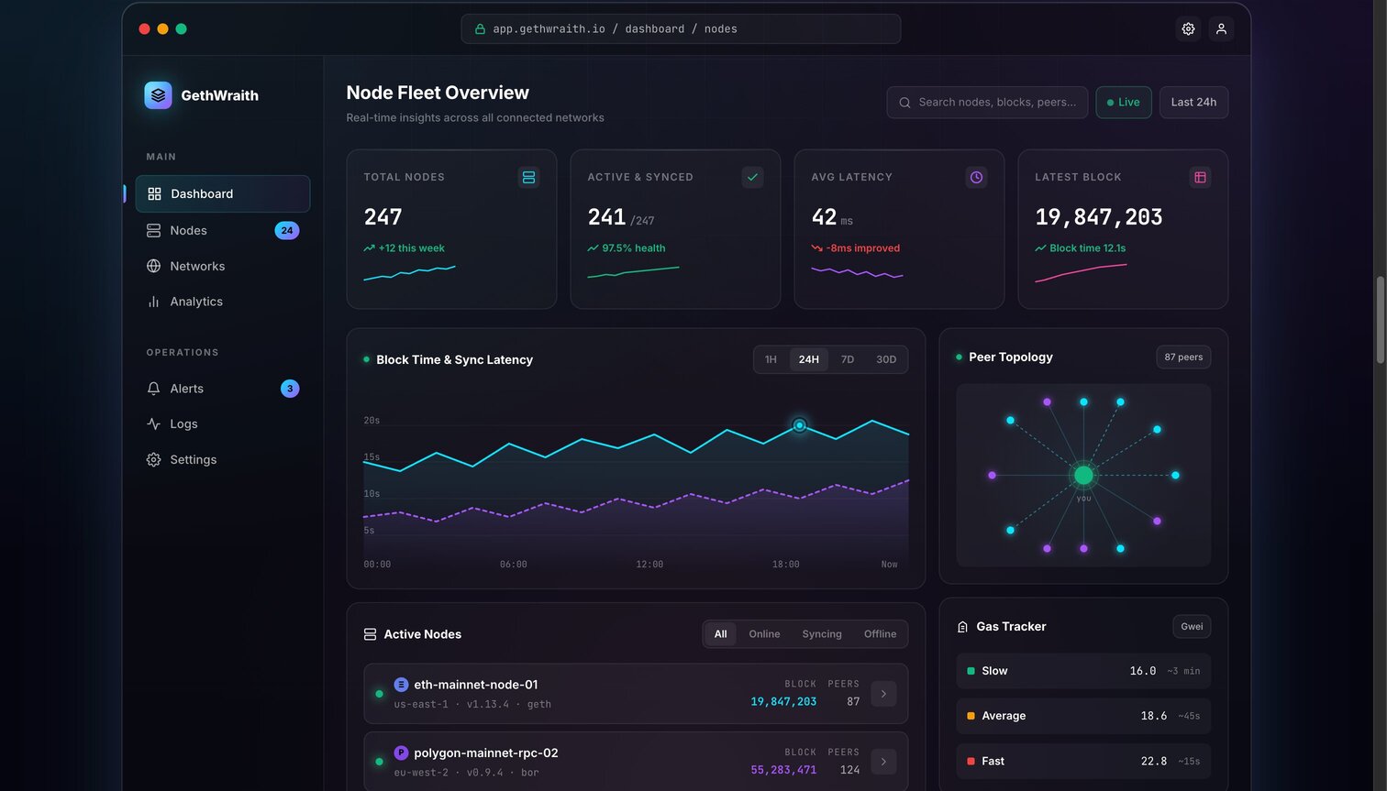Open the Last 24h range dropdown
The height and width of the screenshot is (791, 1387).
1193,102
